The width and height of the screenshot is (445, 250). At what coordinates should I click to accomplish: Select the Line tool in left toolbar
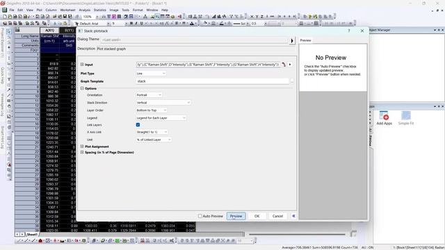tap(9, 95)
